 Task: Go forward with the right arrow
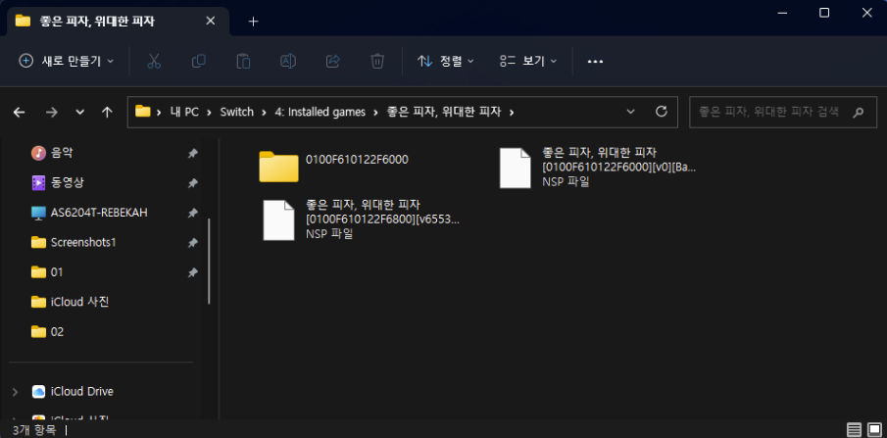point(52,112)
